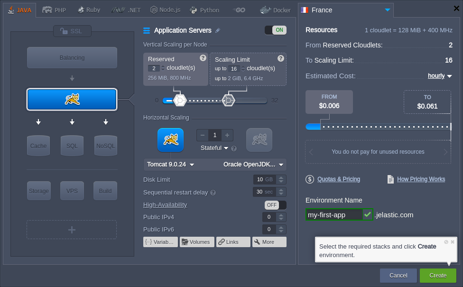
Task: Click the plus box to add extra layer
Action: pyautogui.click(x=72, y=230)
